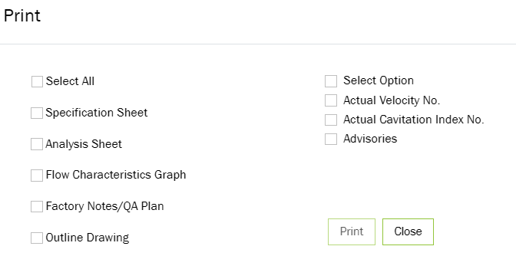Viewport: 516px width, 279px height.
Task: Check the Analysis Sheet box
Action: [37, 144]
